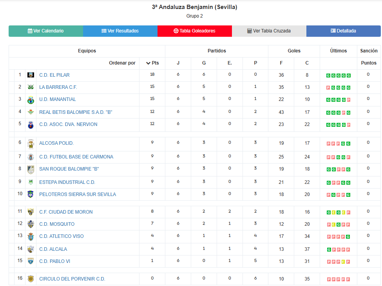Click PELOTEROS SIERRA SUR SEVILLA crest

(x=31, y=194)
